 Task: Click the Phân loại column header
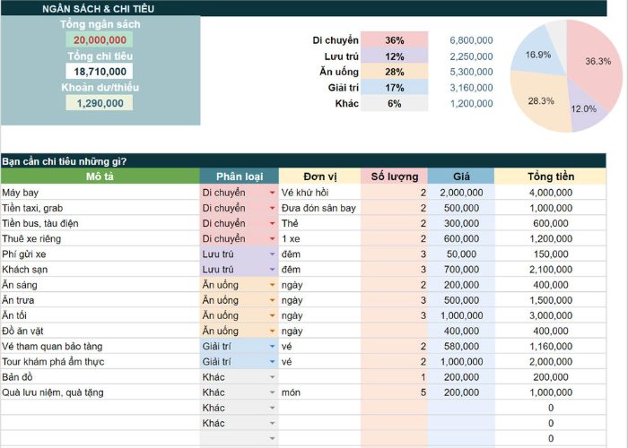240,177
